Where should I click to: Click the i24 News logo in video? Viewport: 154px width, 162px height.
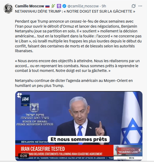[x=25, y=99]
